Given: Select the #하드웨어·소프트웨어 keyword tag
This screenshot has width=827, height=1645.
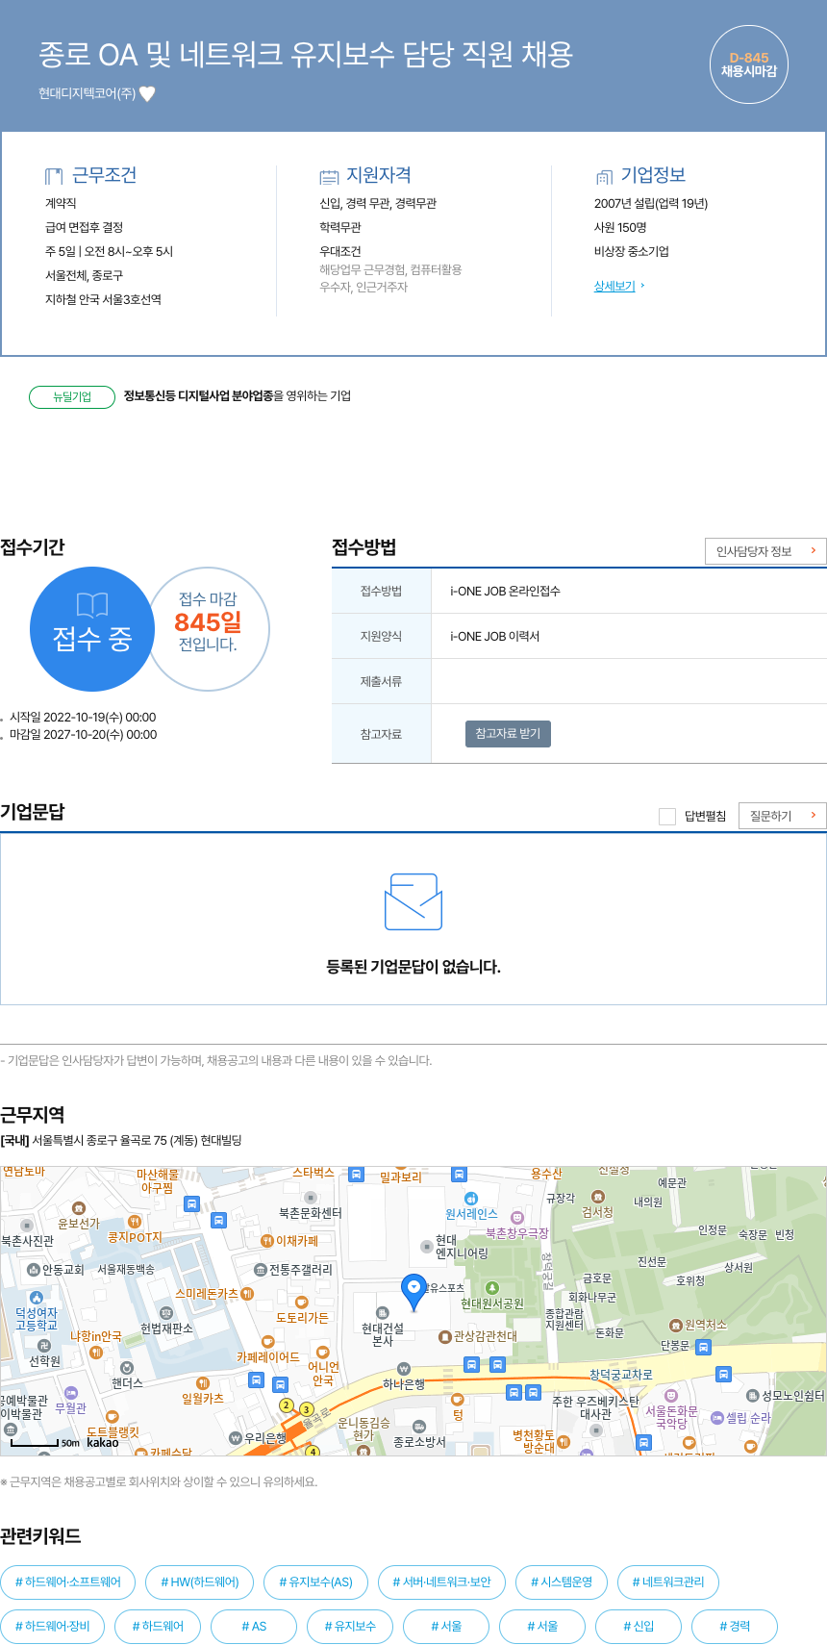Looking at the screenshot, I should point(68,1582).
